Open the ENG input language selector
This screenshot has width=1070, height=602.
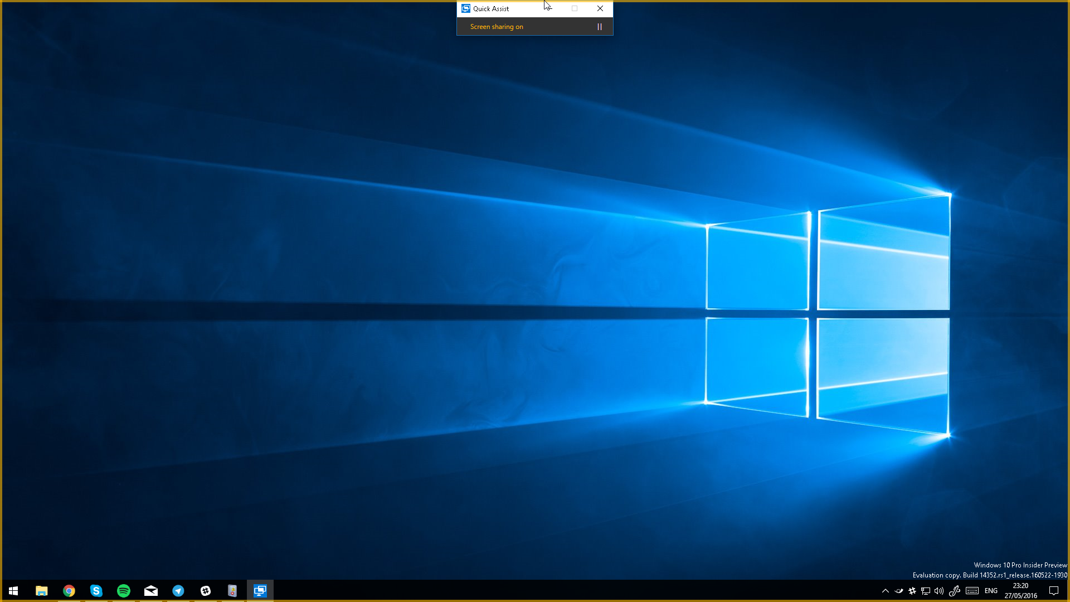click(x=991, y=591)
